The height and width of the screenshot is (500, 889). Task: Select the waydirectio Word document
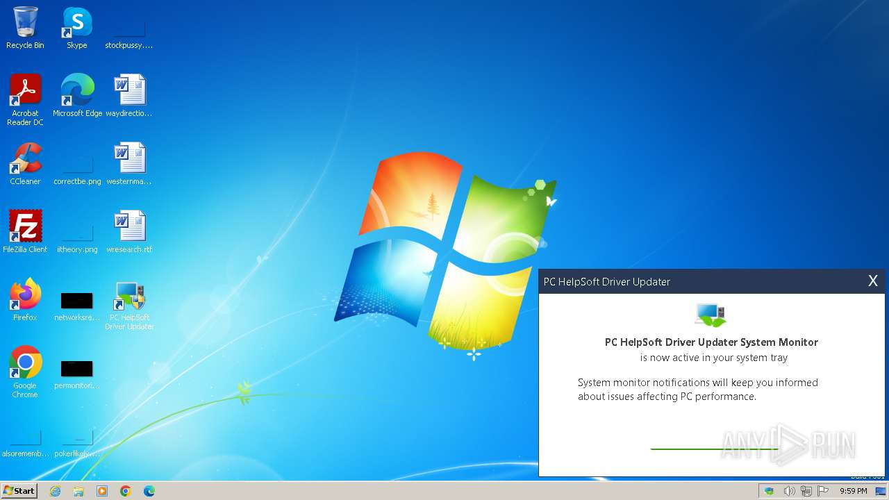[129, 96]
